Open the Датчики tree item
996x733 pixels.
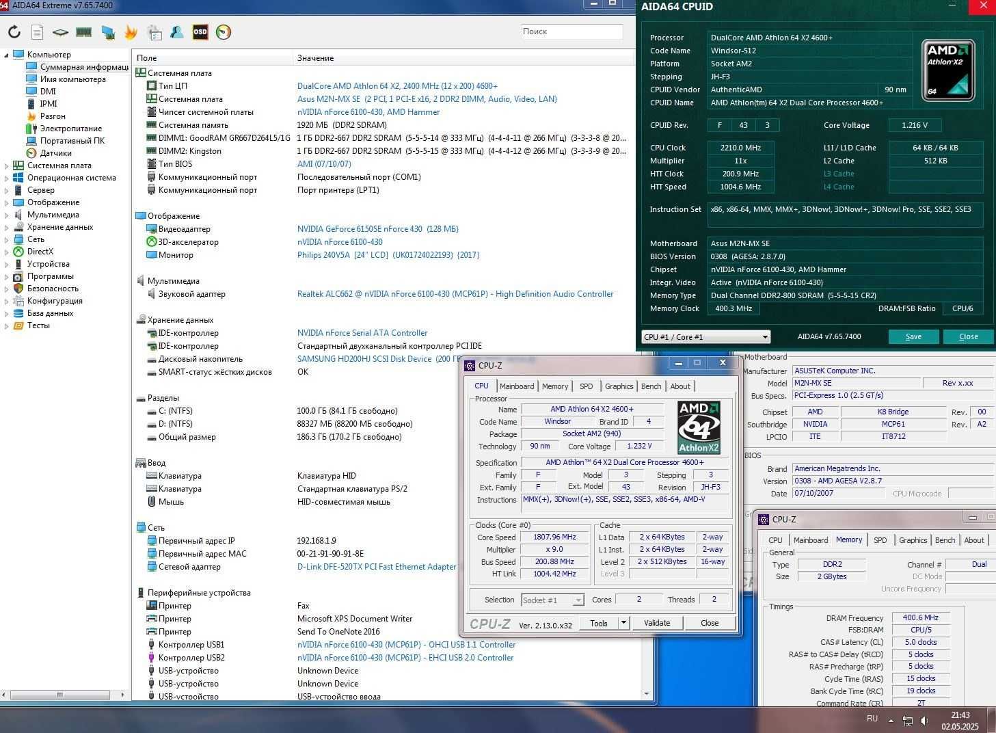point(55,153)
